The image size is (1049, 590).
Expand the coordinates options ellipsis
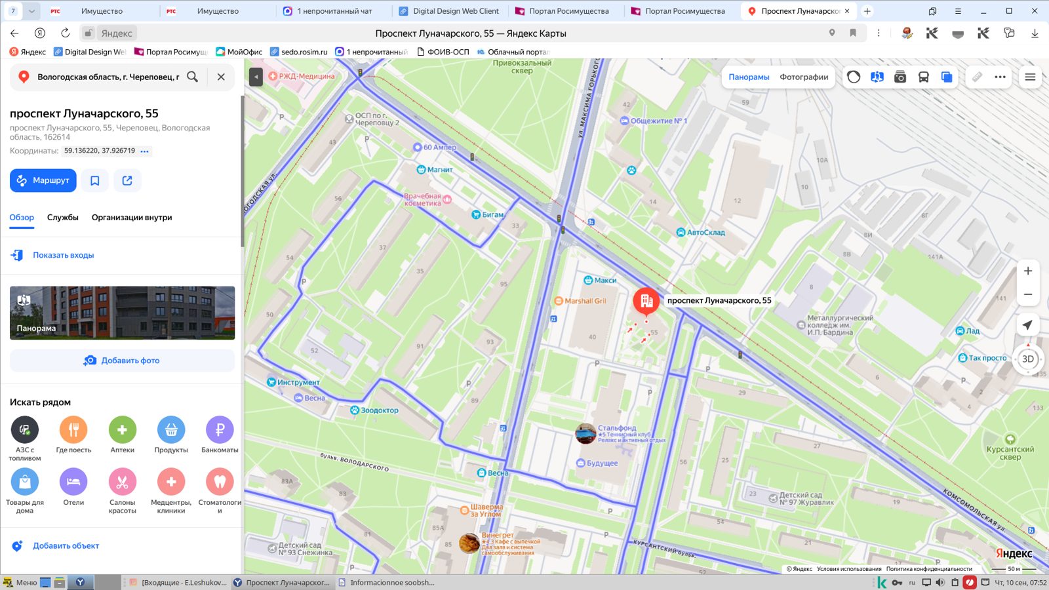(145, 151)
